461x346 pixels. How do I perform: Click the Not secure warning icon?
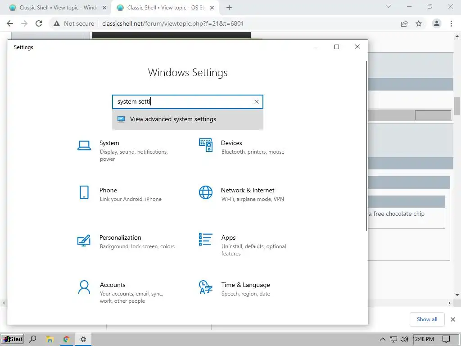pyautogui.click(x=57, y=23)
